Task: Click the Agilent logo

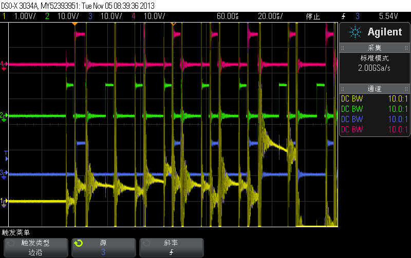Action: click(375, 32)
